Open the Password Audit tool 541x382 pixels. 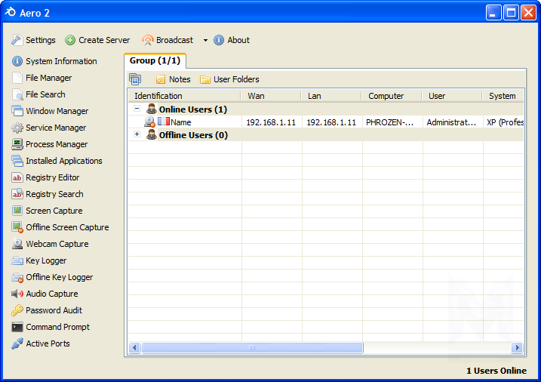coord(54,310)
